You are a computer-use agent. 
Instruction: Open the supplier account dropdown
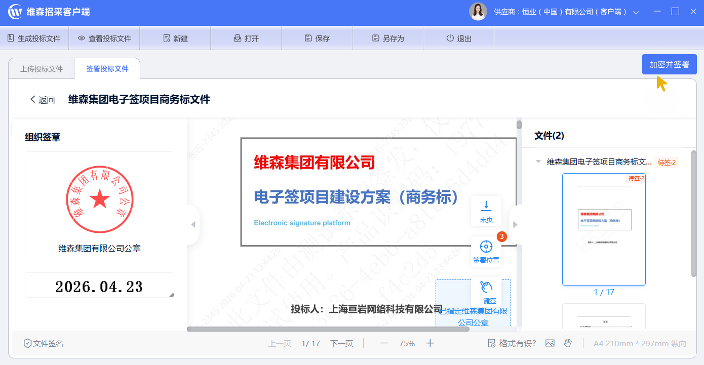(636, 12)
